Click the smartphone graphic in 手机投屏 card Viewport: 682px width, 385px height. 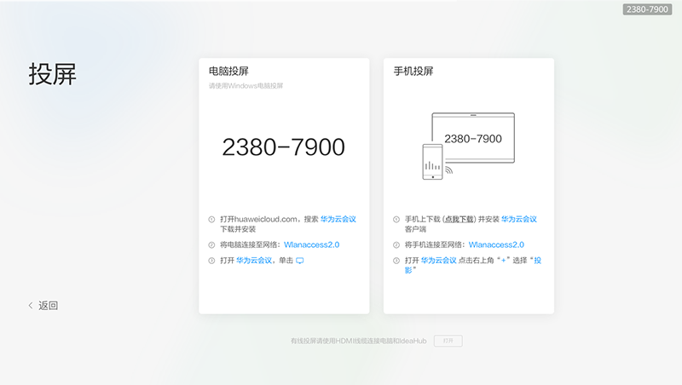point(434,162)
